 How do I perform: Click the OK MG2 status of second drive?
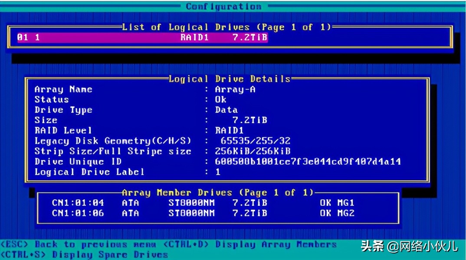point(337,213)
